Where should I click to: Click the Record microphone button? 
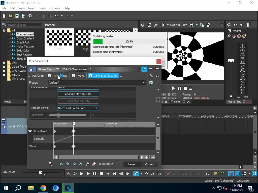point(69,174)
